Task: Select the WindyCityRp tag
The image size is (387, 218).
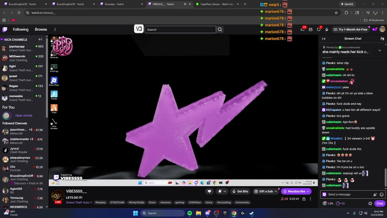Action: 137,203
